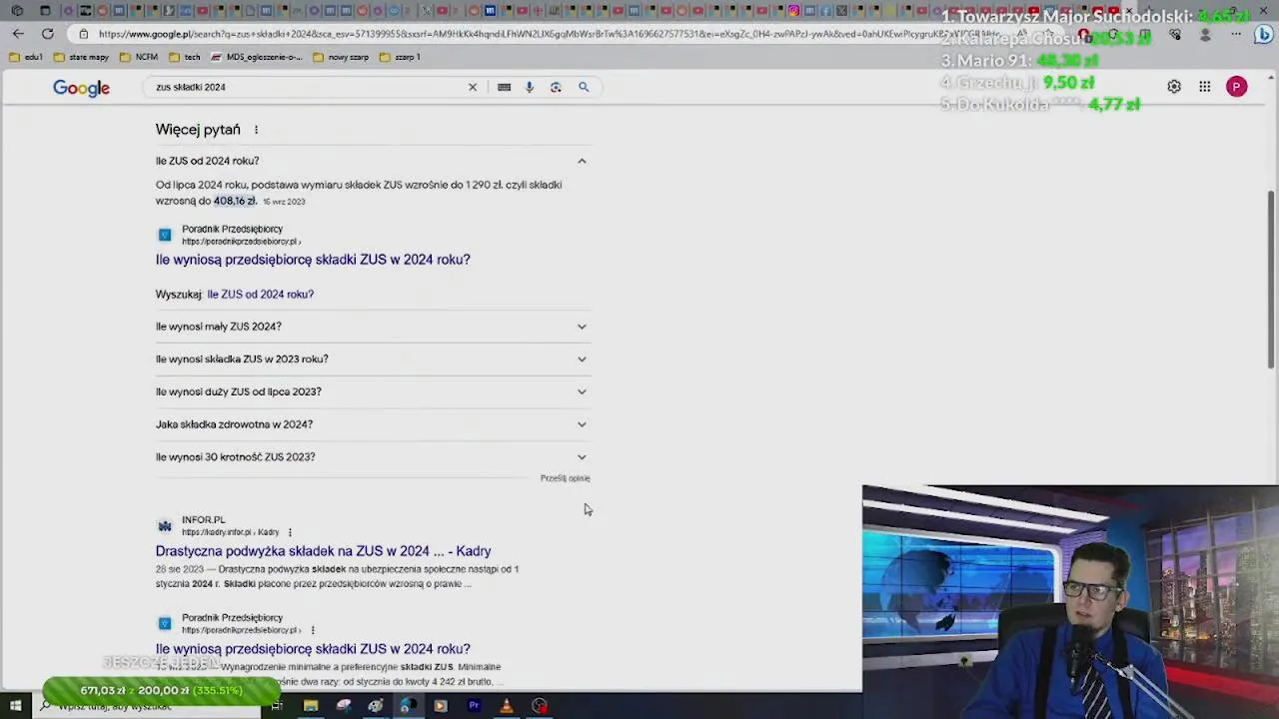Search link 'Ile ZUS od 2024 roku?'
Viewport: 1279px width, 719px height.
coord(260,295)
